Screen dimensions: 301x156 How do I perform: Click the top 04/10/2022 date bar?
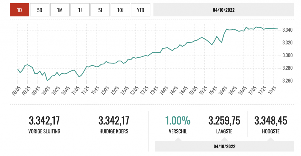coord(224,10)
